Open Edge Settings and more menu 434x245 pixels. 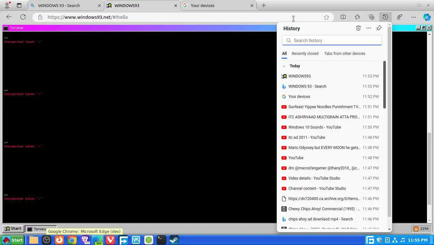(414, 17)
